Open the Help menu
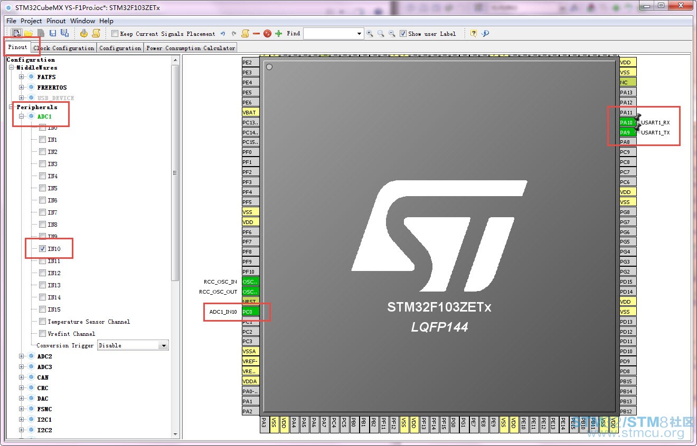 tap(106, 21)
